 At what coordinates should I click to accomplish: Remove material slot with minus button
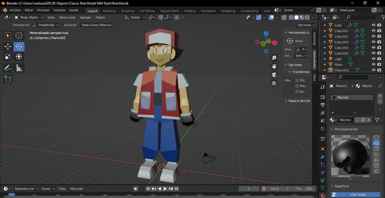click(x=379, y=101)
